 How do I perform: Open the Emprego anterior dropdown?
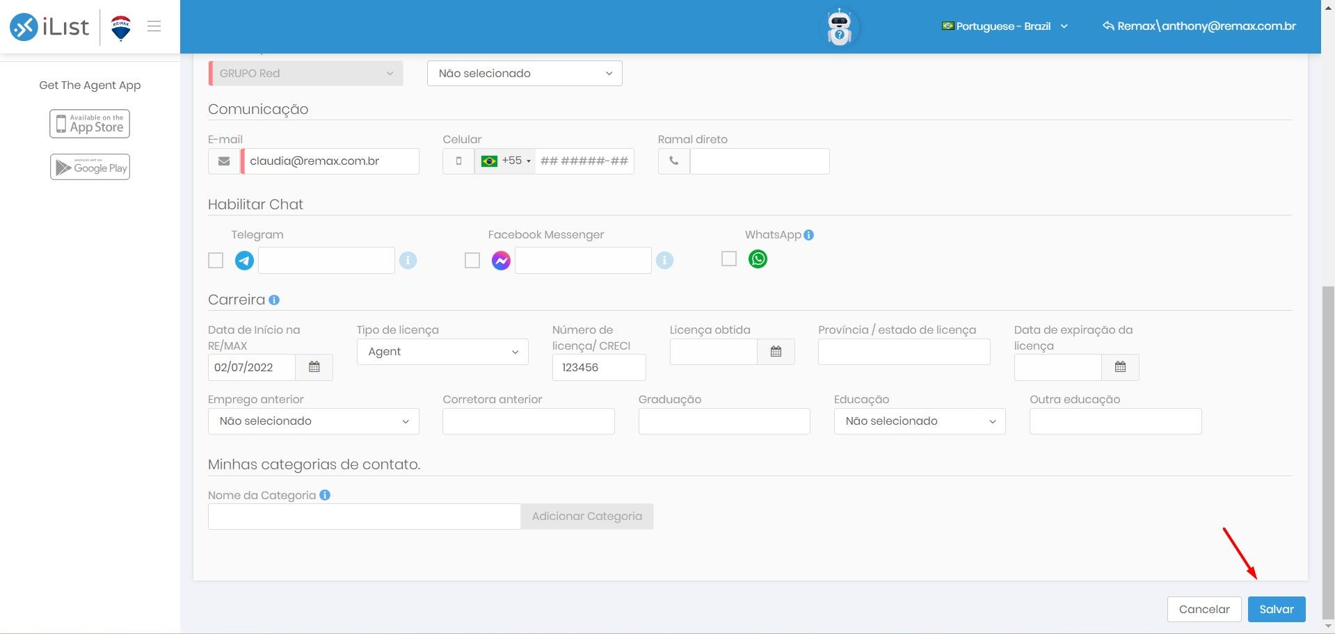point(314,421)
